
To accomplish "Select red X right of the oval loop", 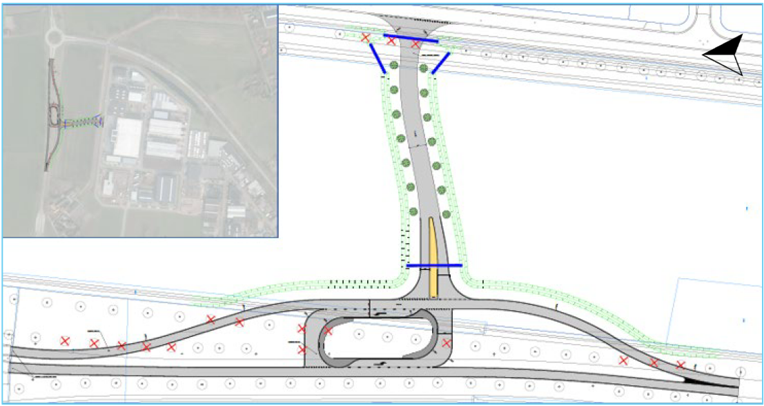I will (447, 343).
